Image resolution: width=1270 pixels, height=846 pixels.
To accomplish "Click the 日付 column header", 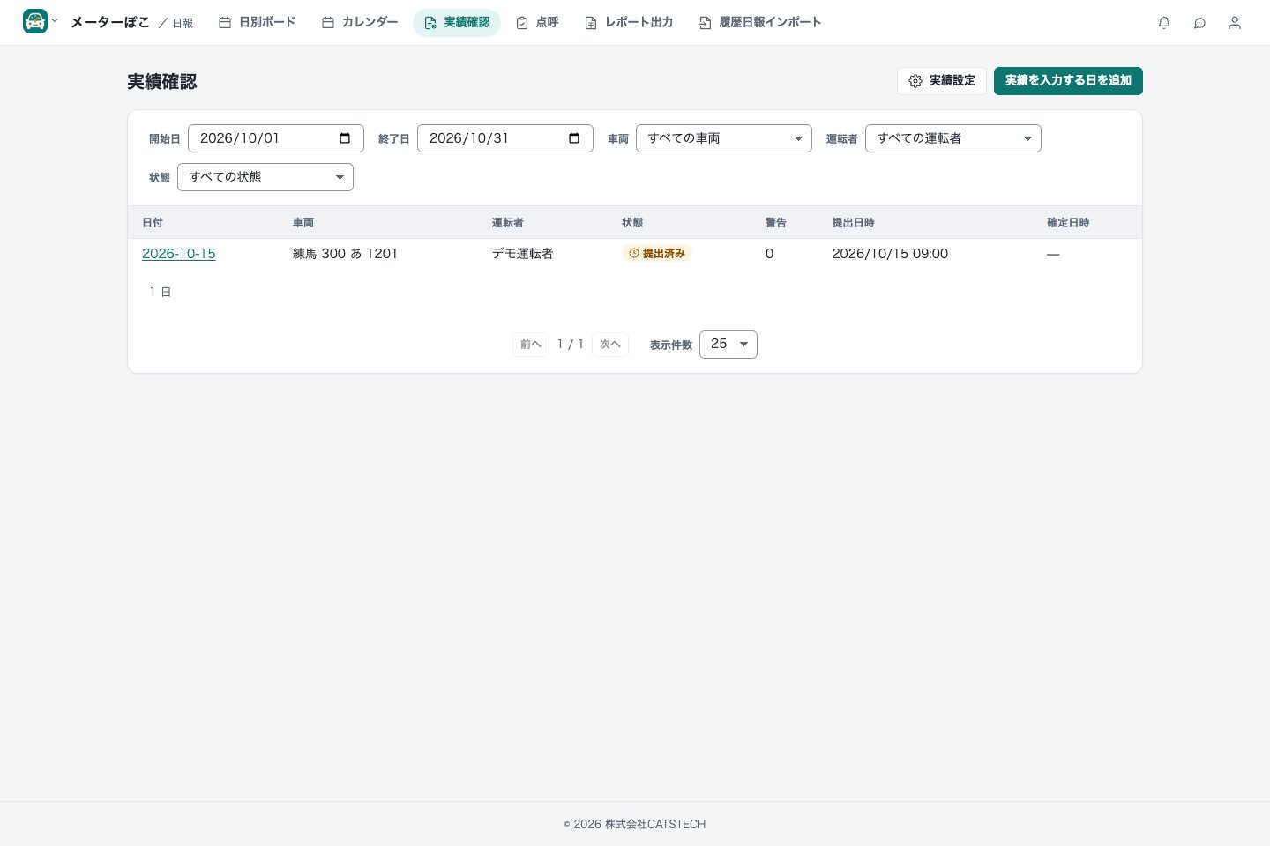I will (x=153, y=223).
